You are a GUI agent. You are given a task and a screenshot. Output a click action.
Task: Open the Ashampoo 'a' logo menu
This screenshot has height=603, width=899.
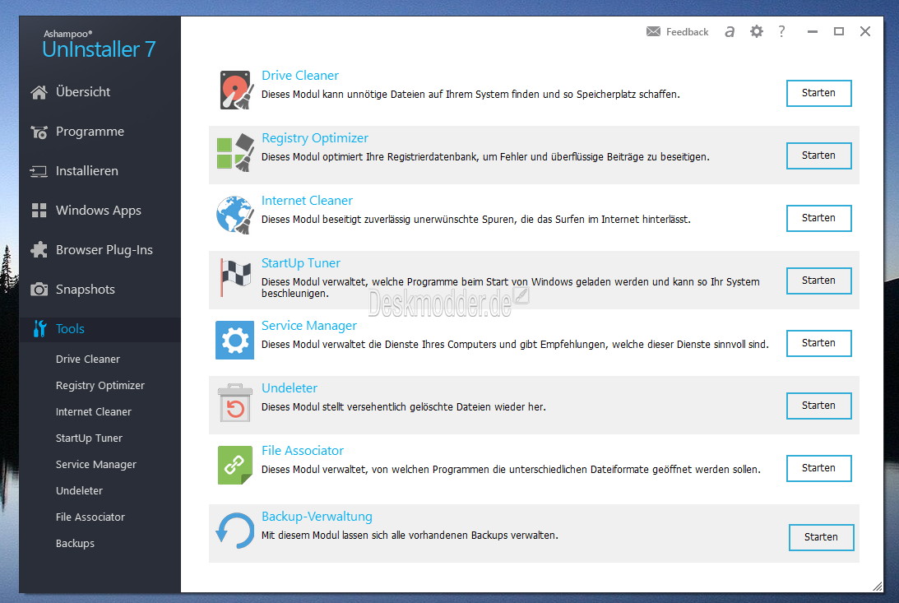[730, 31]
